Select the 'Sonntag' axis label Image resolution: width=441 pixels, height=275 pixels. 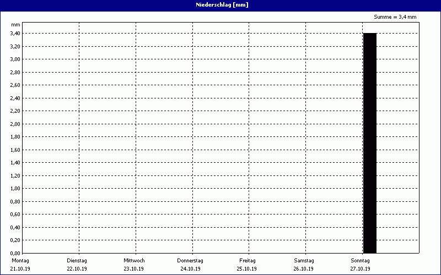(x=361, y=261)
